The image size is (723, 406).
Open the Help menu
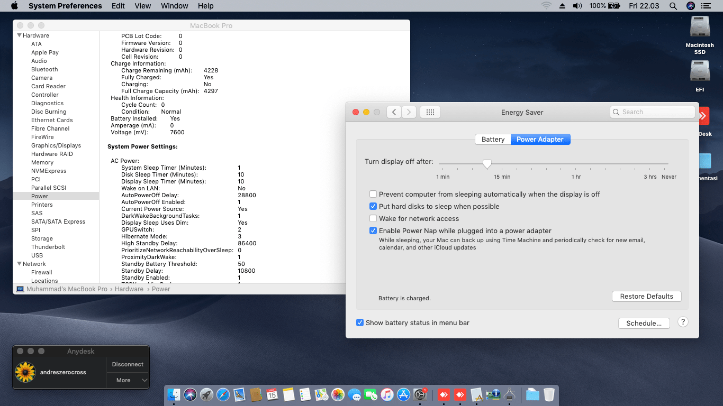tap(206, 6)
